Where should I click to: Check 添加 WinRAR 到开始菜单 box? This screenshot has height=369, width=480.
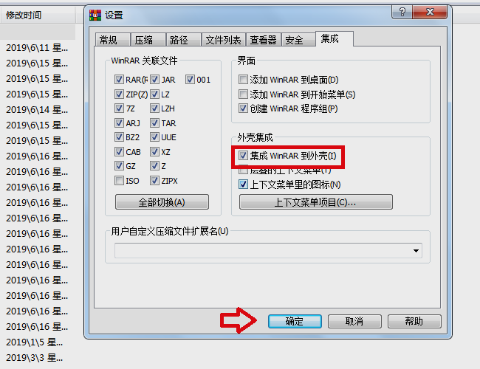243,94
